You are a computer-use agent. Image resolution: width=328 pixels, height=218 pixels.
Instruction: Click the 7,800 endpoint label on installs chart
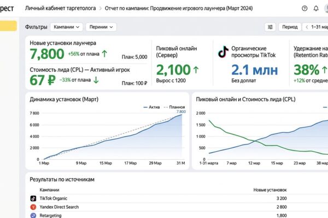tap(181, 112)
